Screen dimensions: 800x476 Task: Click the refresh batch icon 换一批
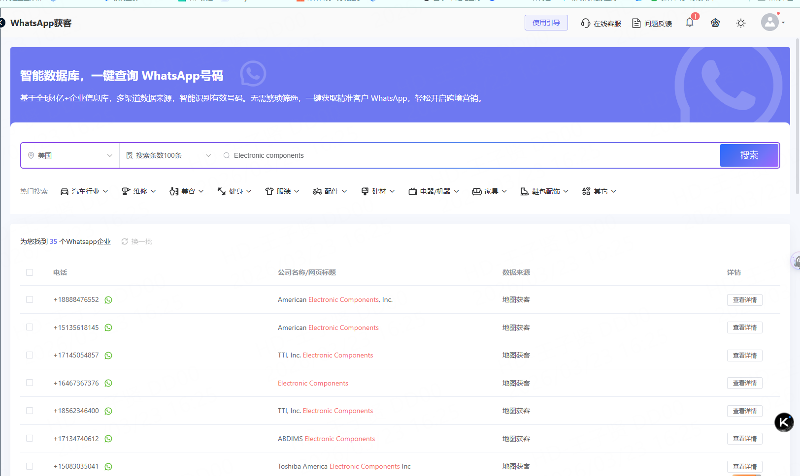point(125,241)
